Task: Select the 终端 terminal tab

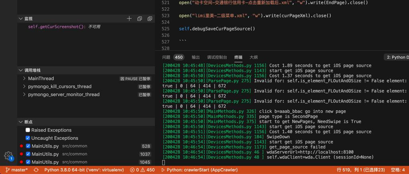Action: pyautogui.click(x=238, y=57)
